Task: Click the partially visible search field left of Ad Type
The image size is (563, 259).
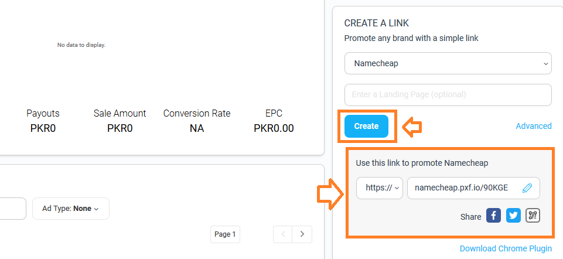Action: click(13, 209)
